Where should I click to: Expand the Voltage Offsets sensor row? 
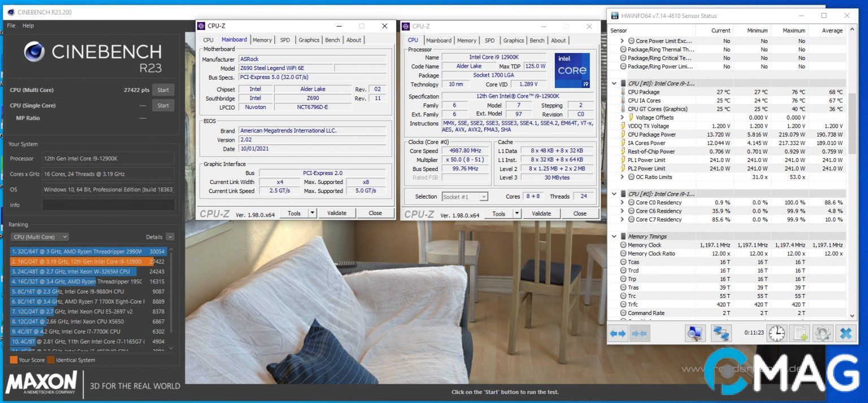coord(623,117)
